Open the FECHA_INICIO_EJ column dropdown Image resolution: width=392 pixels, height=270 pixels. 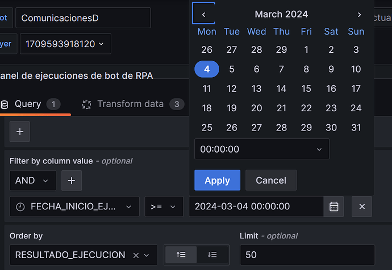pyautogui.click(x=74, y=206)
